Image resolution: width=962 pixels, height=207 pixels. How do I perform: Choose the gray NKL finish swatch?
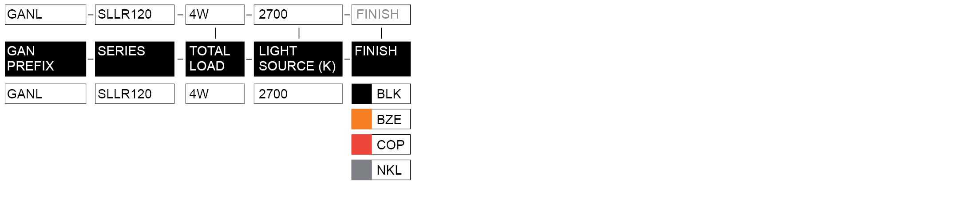click(x=361, y=170)
